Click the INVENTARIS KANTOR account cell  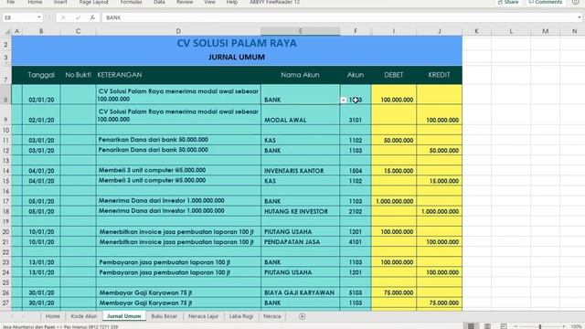click(301, 171)
